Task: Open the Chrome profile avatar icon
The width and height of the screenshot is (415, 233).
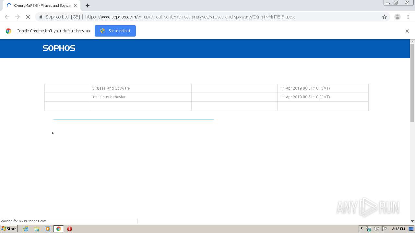Action: 397,17
